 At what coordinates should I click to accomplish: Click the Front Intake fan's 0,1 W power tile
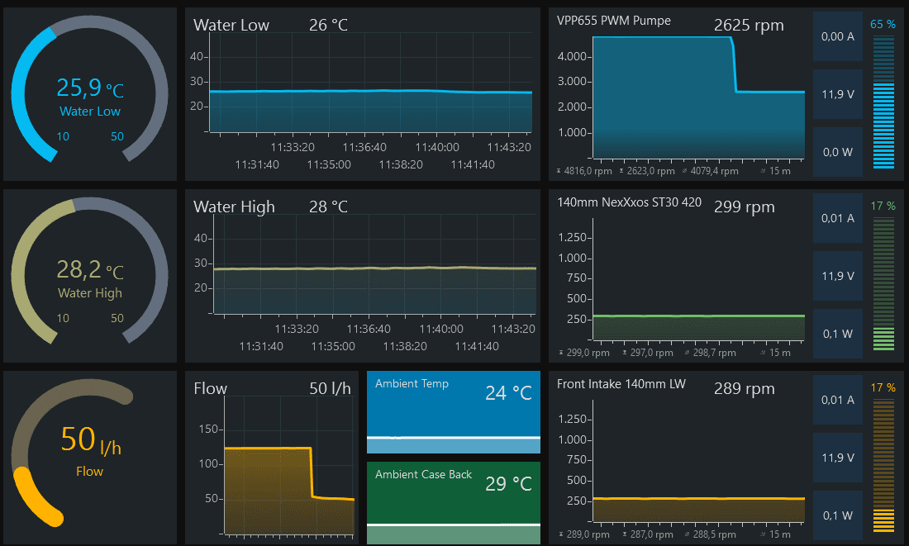(837, 515)
